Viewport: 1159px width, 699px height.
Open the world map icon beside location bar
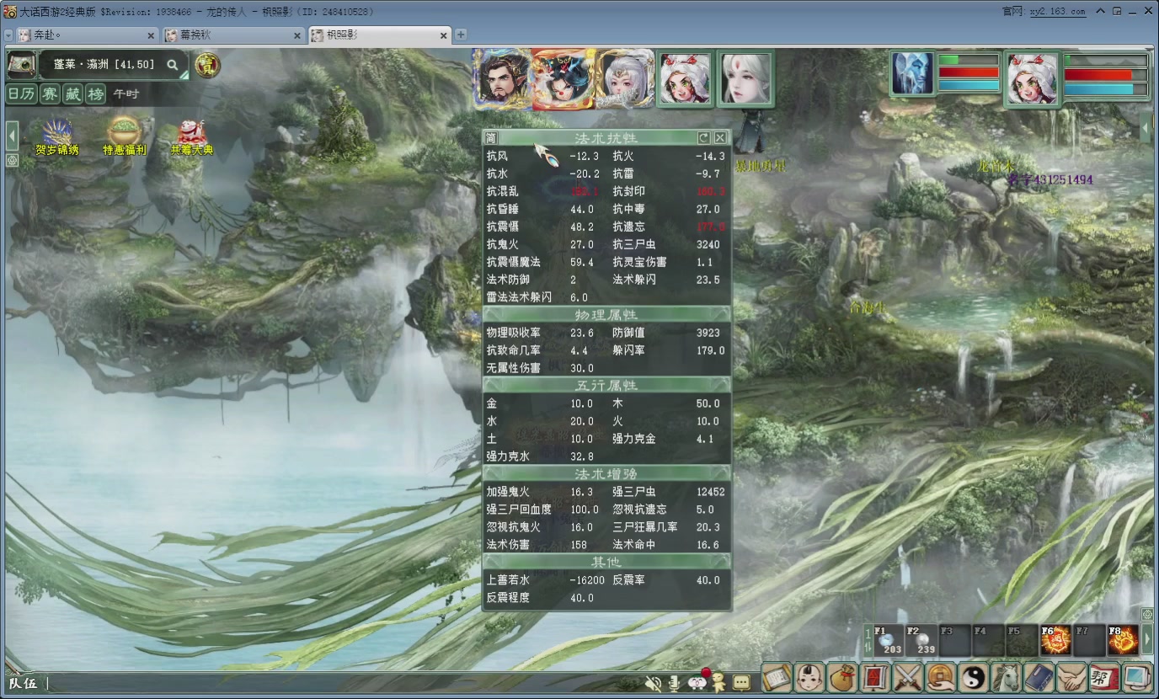(x=20, y=64)
